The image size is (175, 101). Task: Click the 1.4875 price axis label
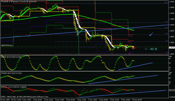coord(172,31)
